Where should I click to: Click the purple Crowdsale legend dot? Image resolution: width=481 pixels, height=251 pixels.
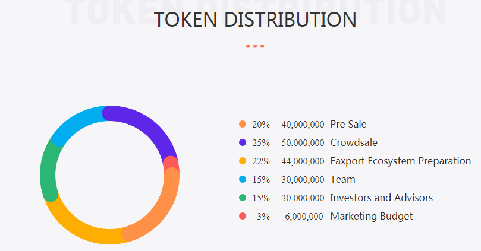243,142
